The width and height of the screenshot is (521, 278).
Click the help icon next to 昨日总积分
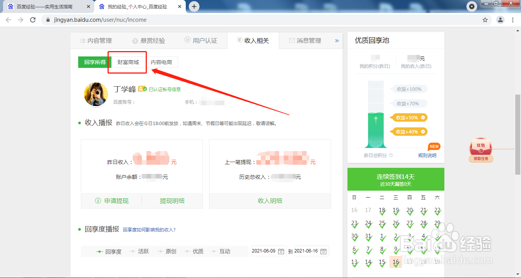[391, 156]
